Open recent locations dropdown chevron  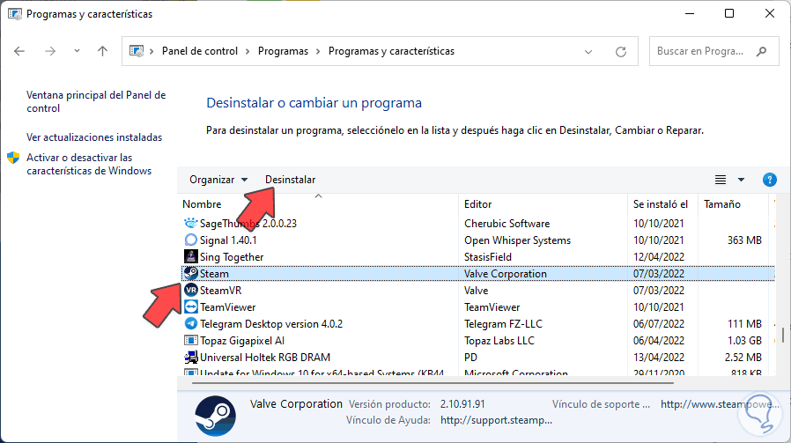click(77, 51)
